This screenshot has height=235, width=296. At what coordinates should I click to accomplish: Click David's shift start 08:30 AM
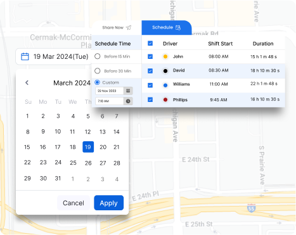point(219,70)
